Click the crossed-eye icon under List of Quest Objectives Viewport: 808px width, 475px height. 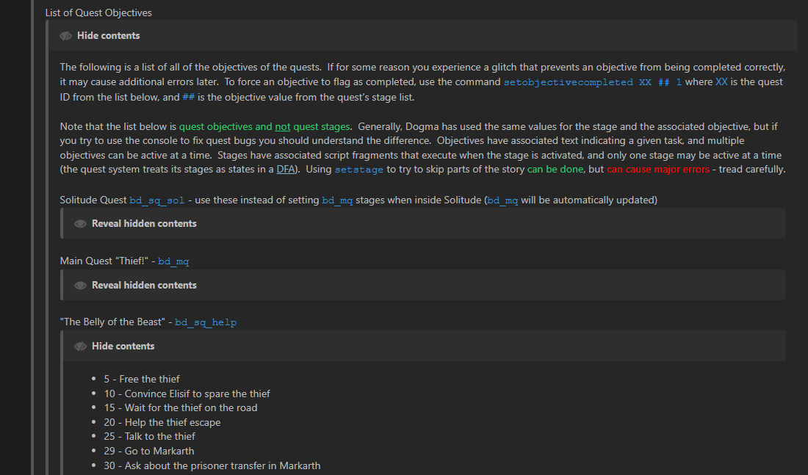click(x=65, y=35)
